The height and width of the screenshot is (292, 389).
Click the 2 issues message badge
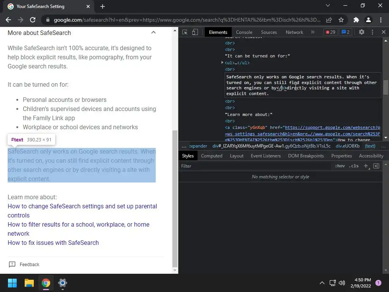click(x=346, y=32)
